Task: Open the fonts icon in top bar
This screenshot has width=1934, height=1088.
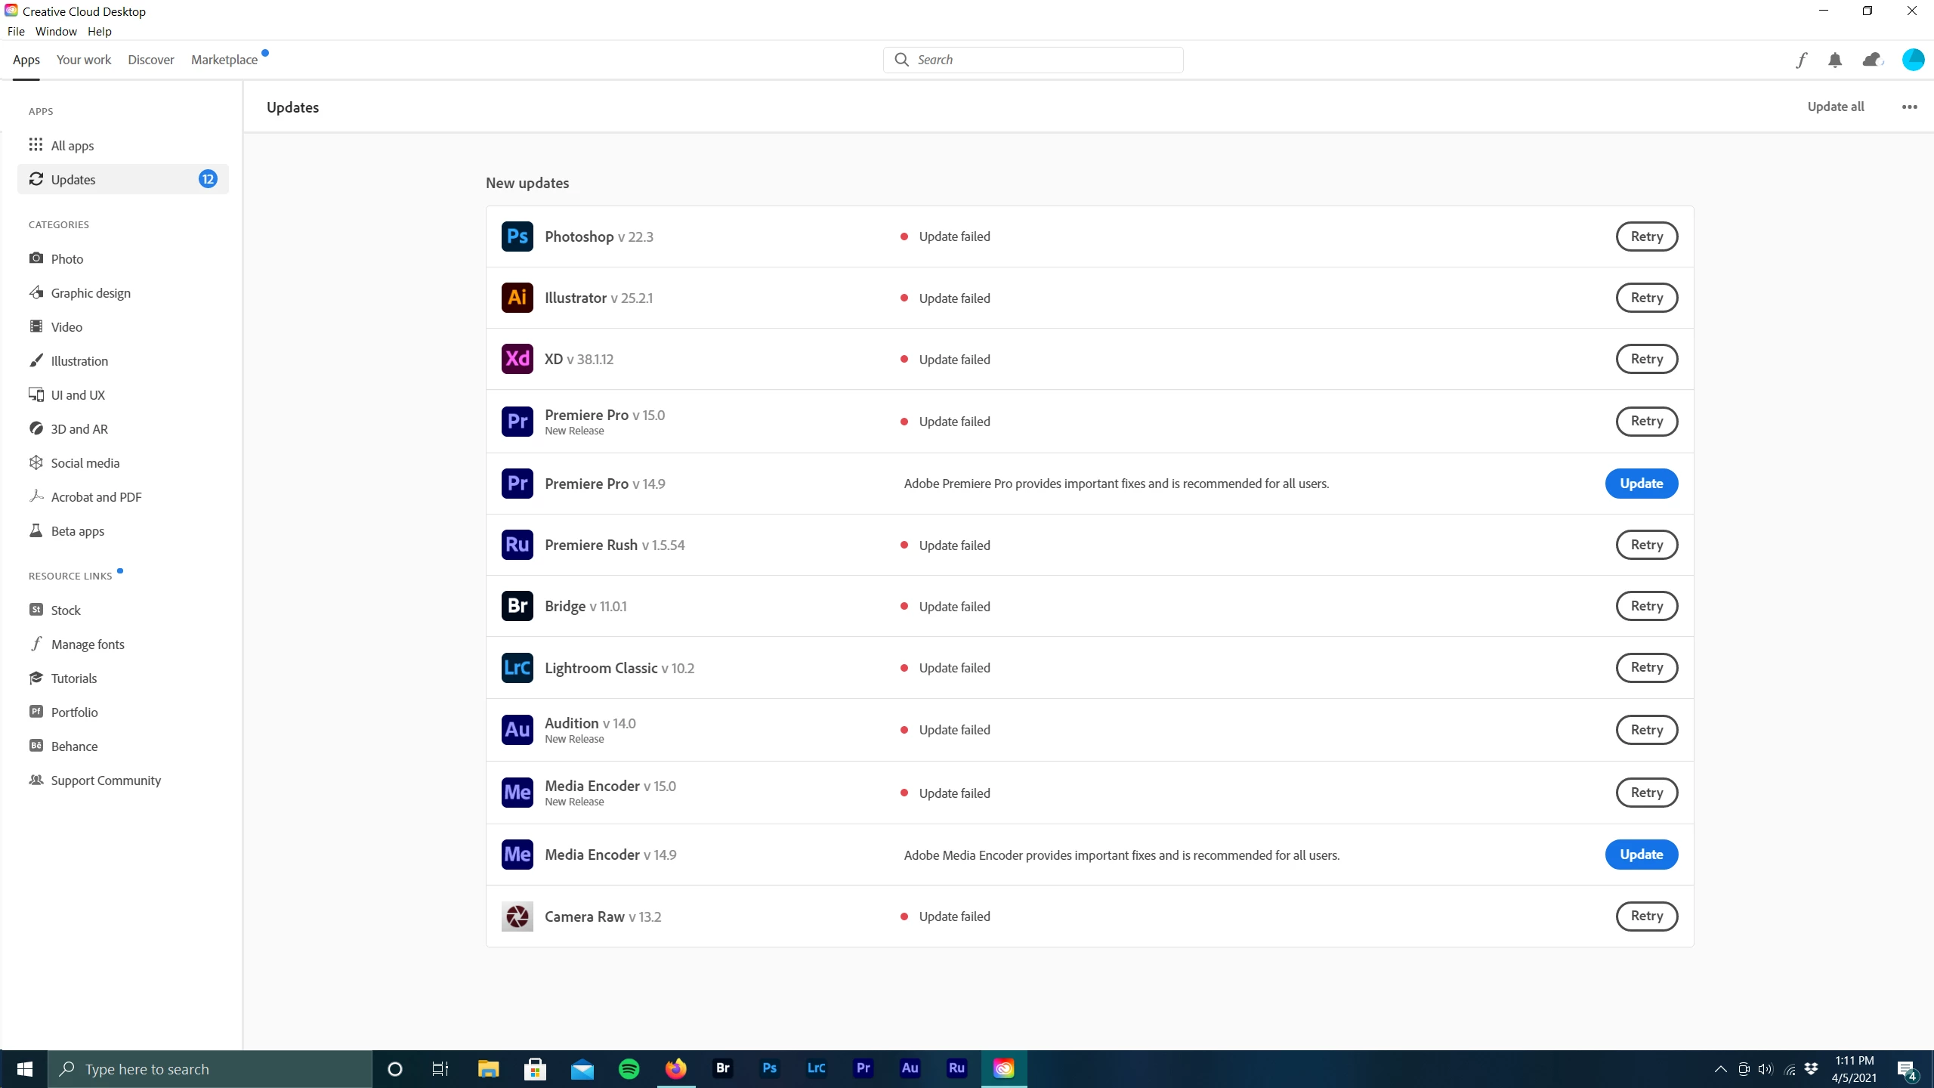Action: 1801,60
